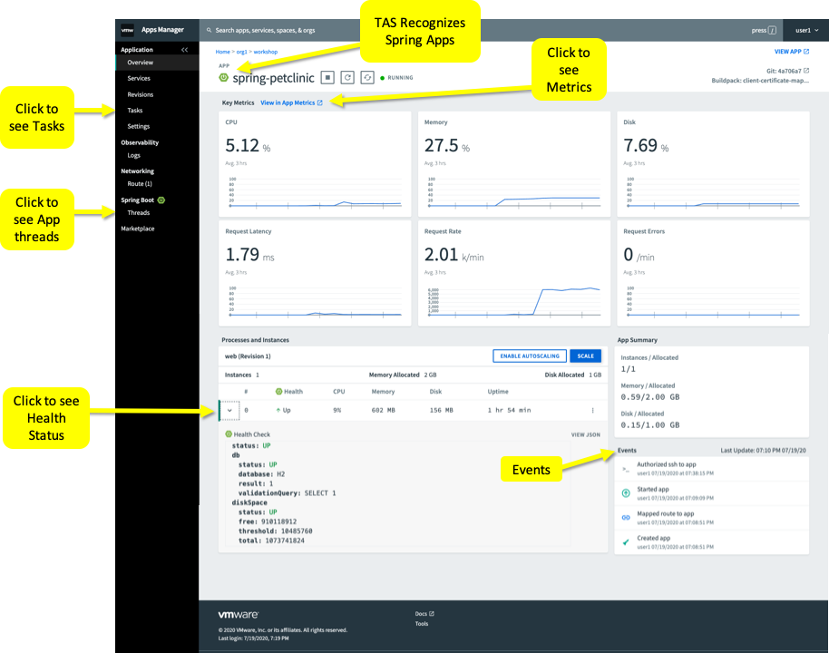Click the Spring Boot green sidebar icon
The image size is (829, 653).
[161, 200]
